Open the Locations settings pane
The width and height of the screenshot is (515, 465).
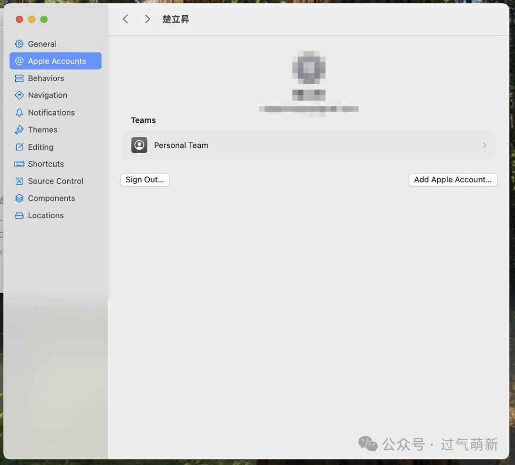click(x=55, y=216)
